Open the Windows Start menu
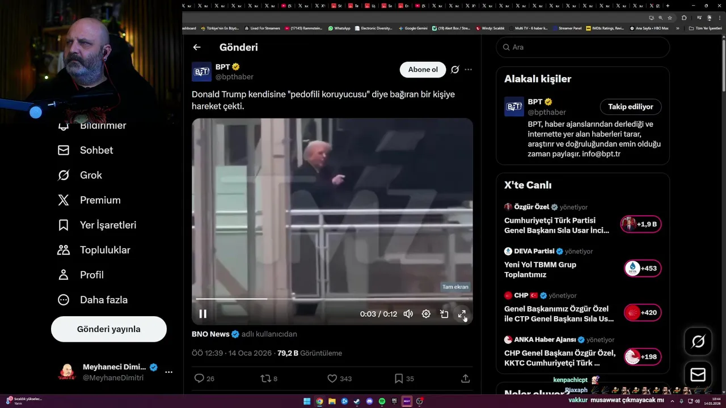 (307, 401)
